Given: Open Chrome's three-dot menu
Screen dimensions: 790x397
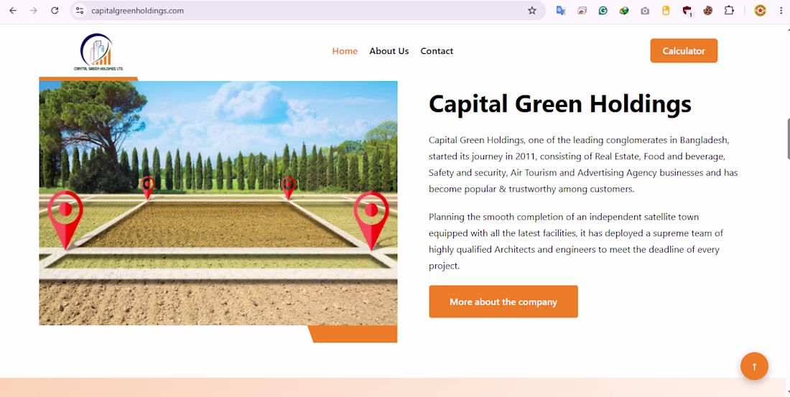Looking at the screenshot, I should point(781,11).
